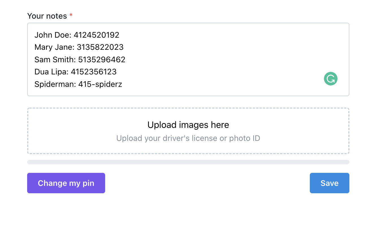Click the green Grammarly icon in notes field
This screenshot has height=232, width=385.
click(331, 79)
